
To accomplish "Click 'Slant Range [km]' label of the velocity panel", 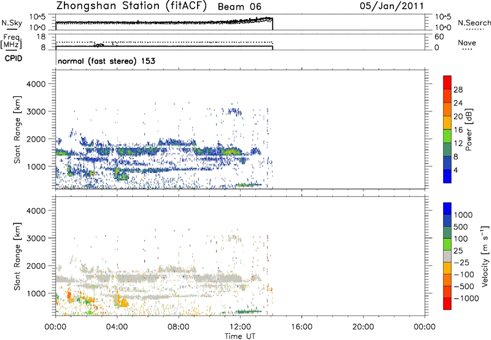I will point(17,257).
